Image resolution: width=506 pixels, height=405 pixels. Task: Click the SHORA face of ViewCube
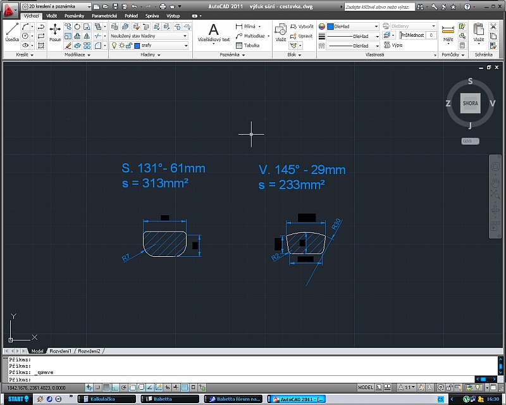(470, 103)
